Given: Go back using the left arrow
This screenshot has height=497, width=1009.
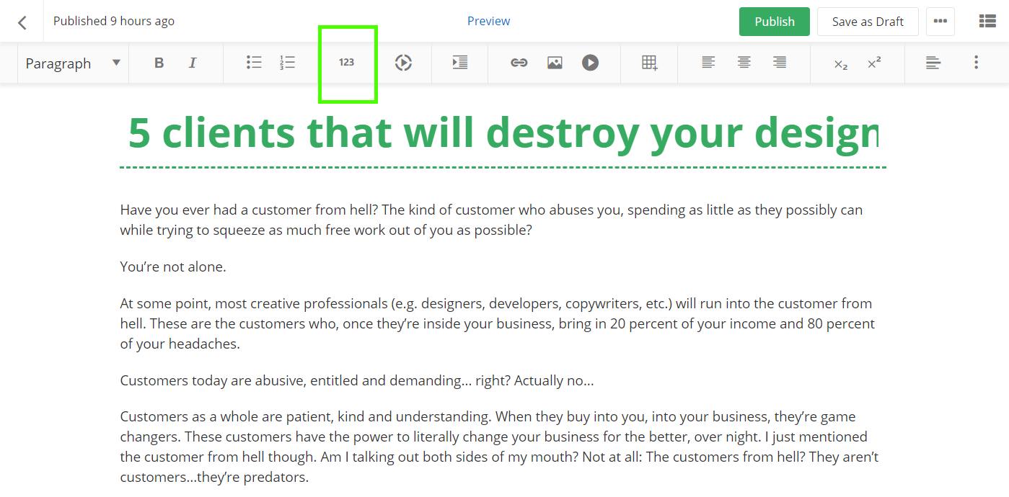Looking at the screenshot, I should pos(22,22).
